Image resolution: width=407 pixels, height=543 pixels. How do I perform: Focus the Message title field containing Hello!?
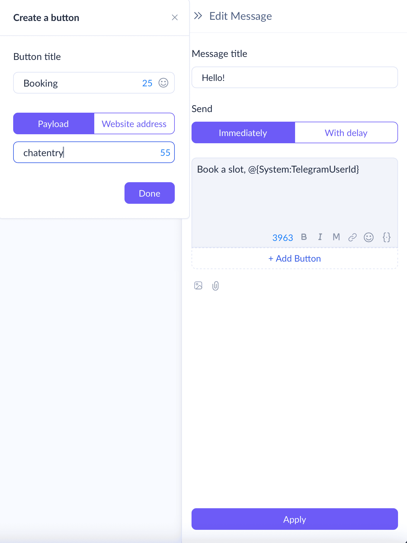(295, 77)
